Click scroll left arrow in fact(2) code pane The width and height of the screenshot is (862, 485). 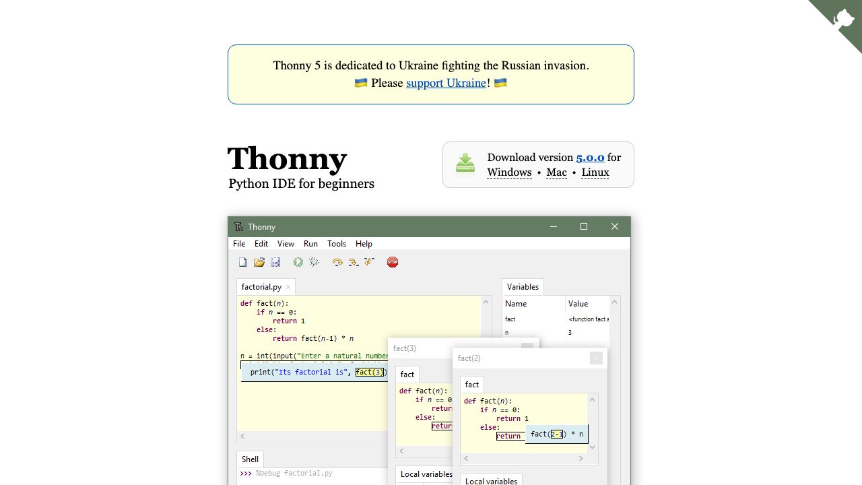point(466,459)
